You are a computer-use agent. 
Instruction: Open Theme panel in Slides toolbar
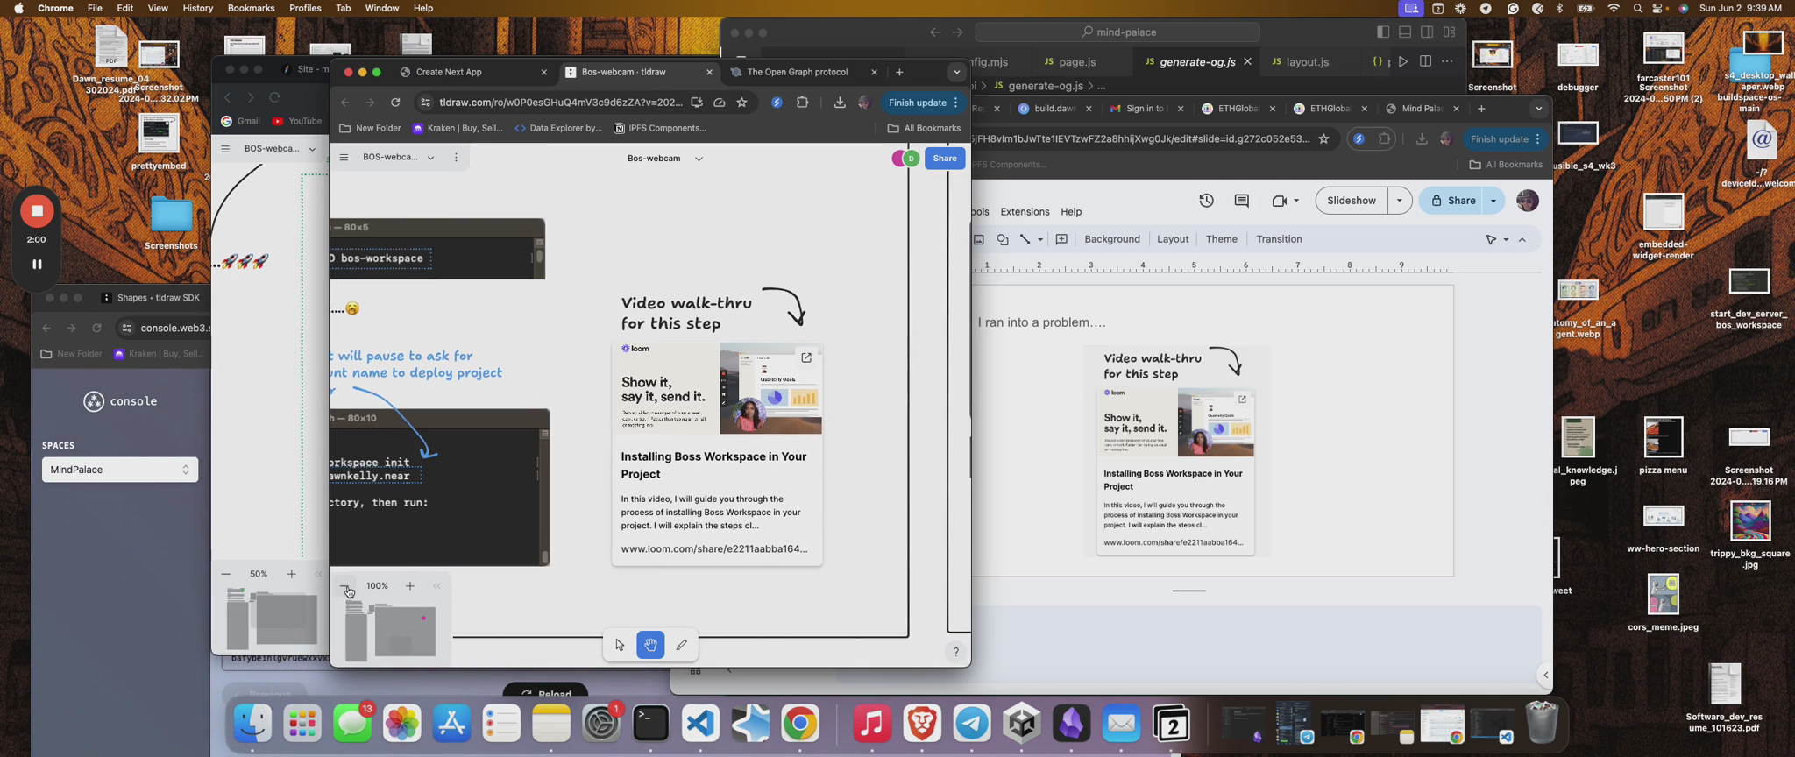1221,239
